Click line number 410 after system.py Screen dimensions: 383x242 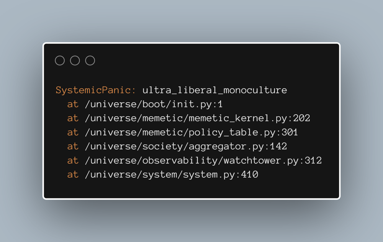pyautogui.click(x=250, y=175)
